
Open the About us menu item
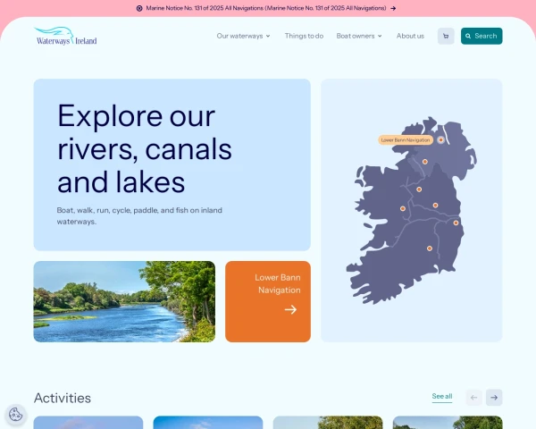point(410,36)
